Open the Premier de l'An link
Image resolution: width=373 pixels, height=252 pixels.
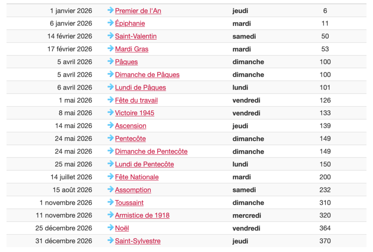click(x=138, y=11)
